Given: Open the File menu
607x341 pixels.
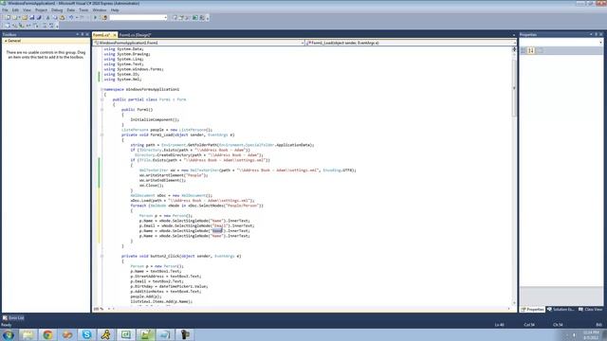Looking at the screenshot, I should click(x=5, y=10).
